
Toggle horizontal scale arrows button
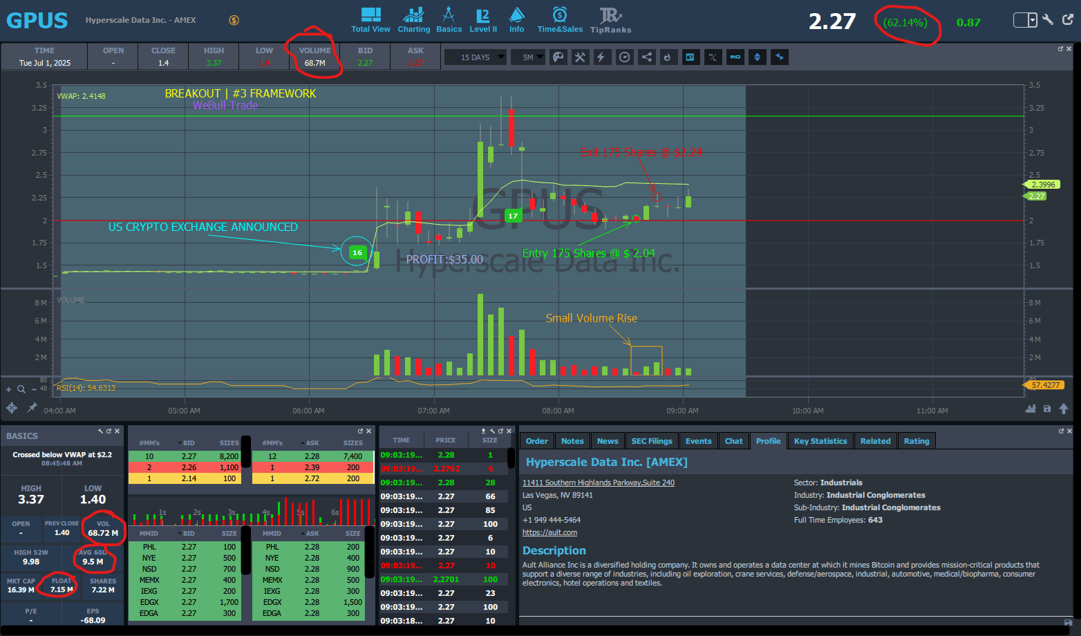780,57
